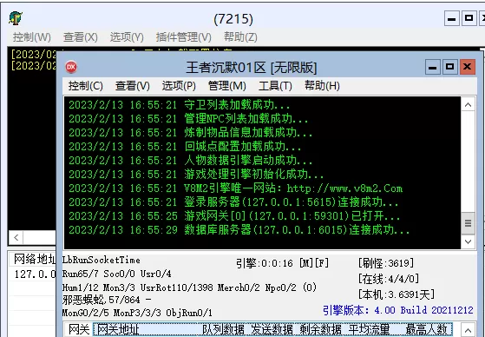
Task: Click log line 登录服务器 连接成功
Action: 233,202
